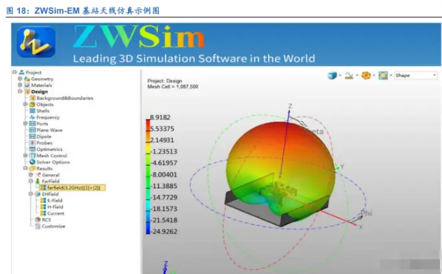442x274 pixels.
Task: Click the Objects cube icon
Action: 33,104
